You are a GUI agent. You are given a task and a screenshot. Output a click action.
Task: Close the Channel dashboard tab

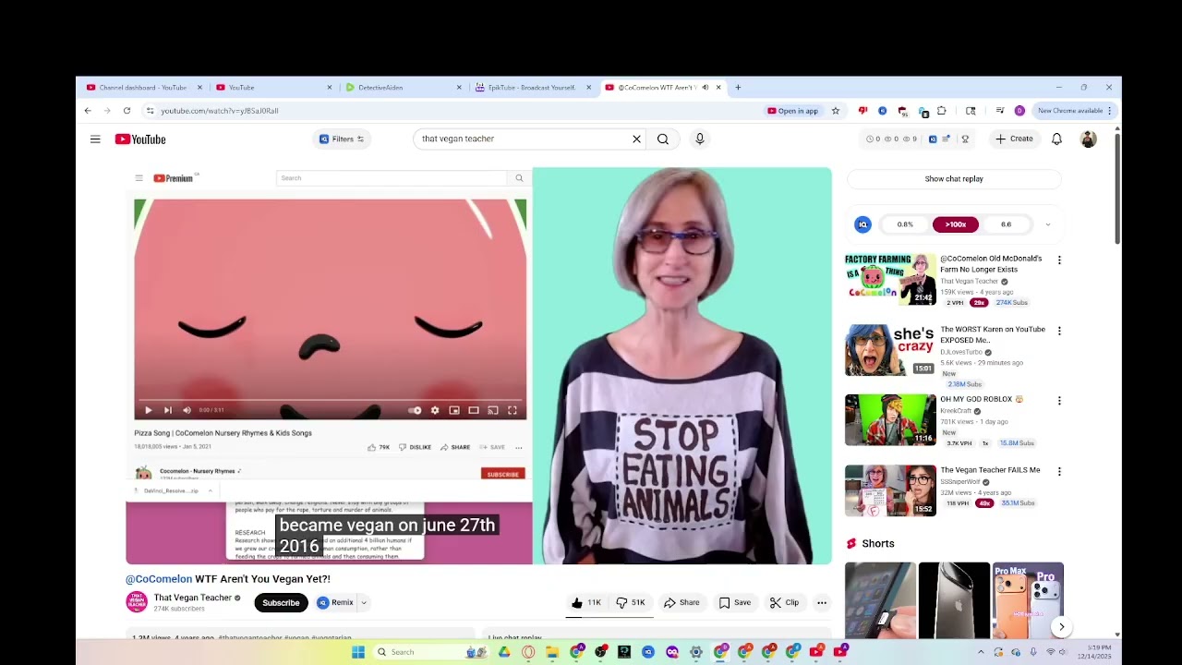point(199,88)
